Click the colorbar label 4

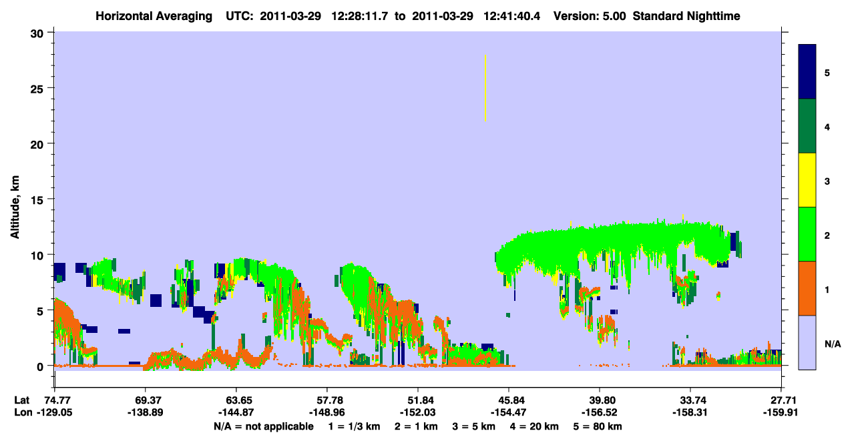827,127
